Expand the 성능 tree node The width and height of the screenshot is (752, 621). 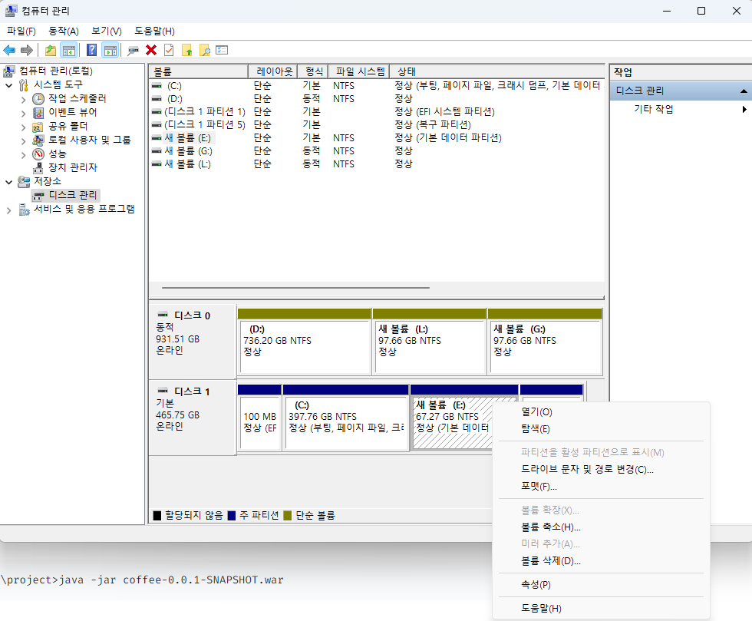tap(24, 155)
